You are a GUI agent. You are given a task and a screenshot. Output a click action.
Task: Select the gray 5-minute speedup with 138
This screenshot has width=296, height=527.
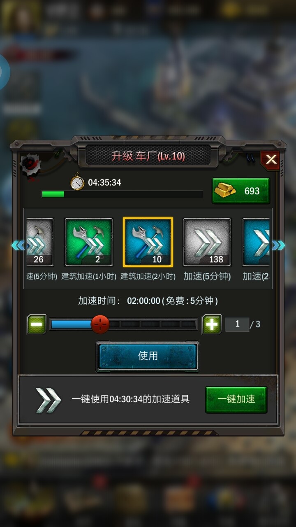point(207,242)
